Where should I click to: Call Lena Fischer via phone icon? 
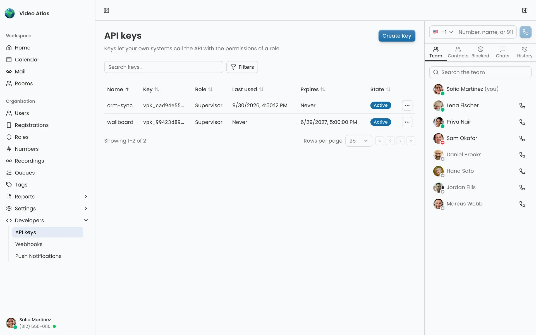pos(522,106)
